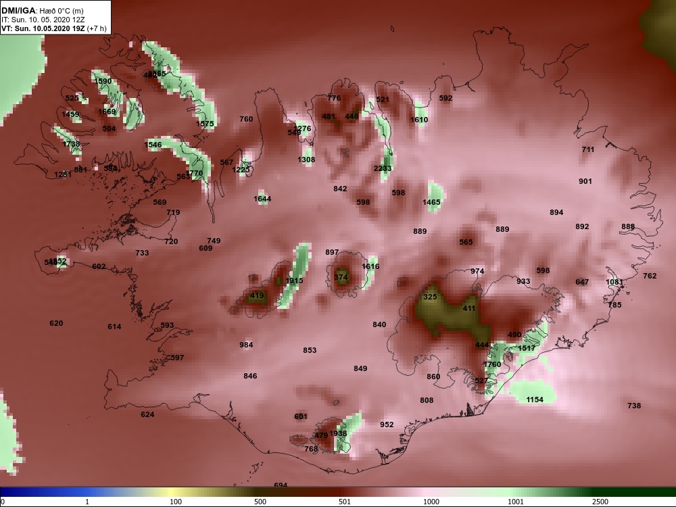Viewport: 676px width, 507px height.
Task: Pick the 1644 value on the map
Action: 262,199
